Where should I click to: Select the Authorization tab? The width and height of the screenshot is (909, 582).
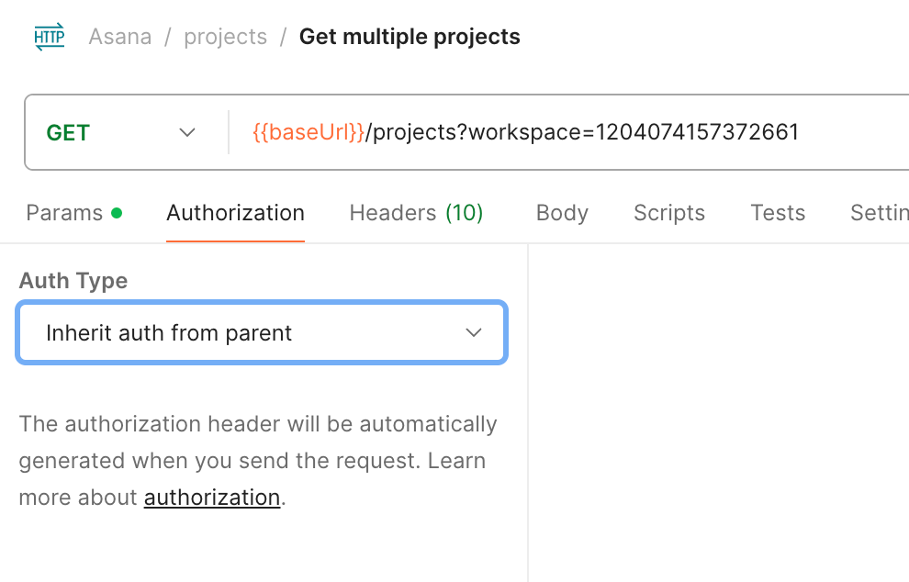235,213
